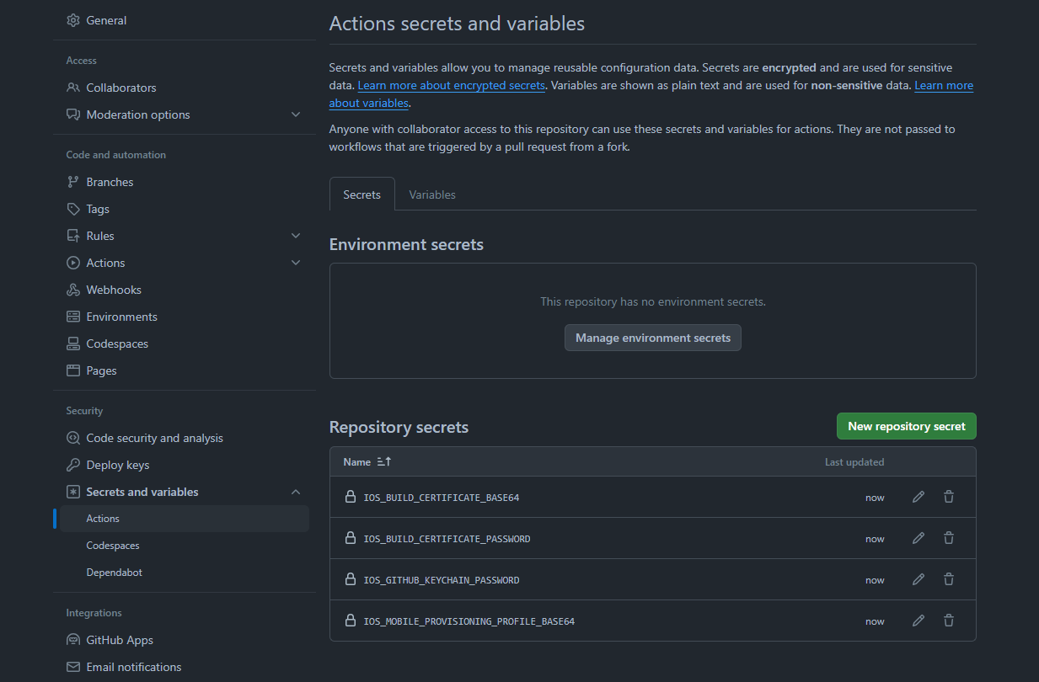Click the Deploy keys key icon
The height and width of the screenshot is (682, 1039).
pyautogui.click(x=73, y=465)
